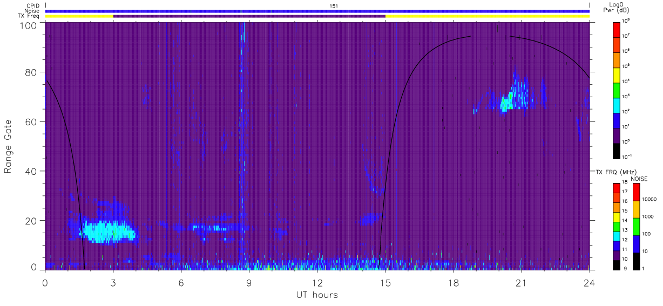Click the Noise row label at top left
The image size is (663, 306).
[x=33, y=11]
